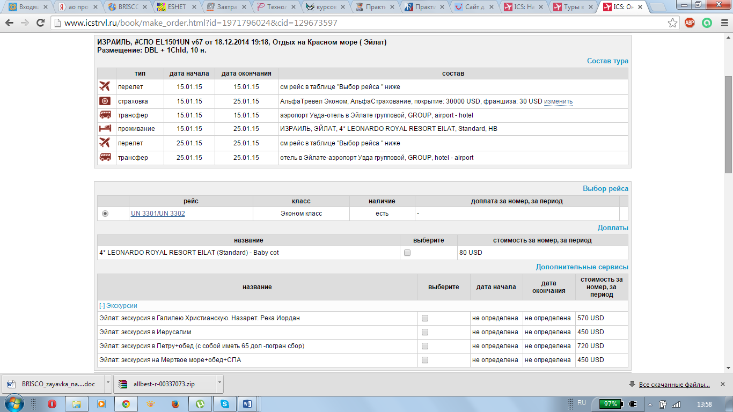Bookmark this page with the star icon
The image size is (733, 412).
click(x=672, y=23)
